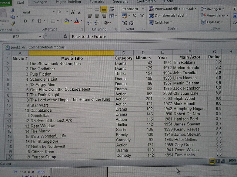The height and width of the screenshot is (177, 237).
Task: Switch to Controleren ribbon tab
Action: point(146,1)
